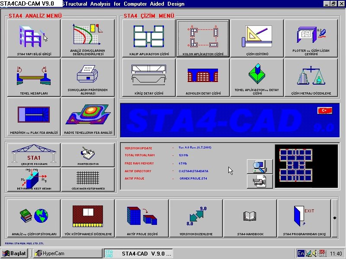Image resolution: width=346 pixels, height=259 pixels.
Task: Open Versiyon Düzenleme 8.0 to 9.0
Action: pyautogui.click(x=196, y=218)
